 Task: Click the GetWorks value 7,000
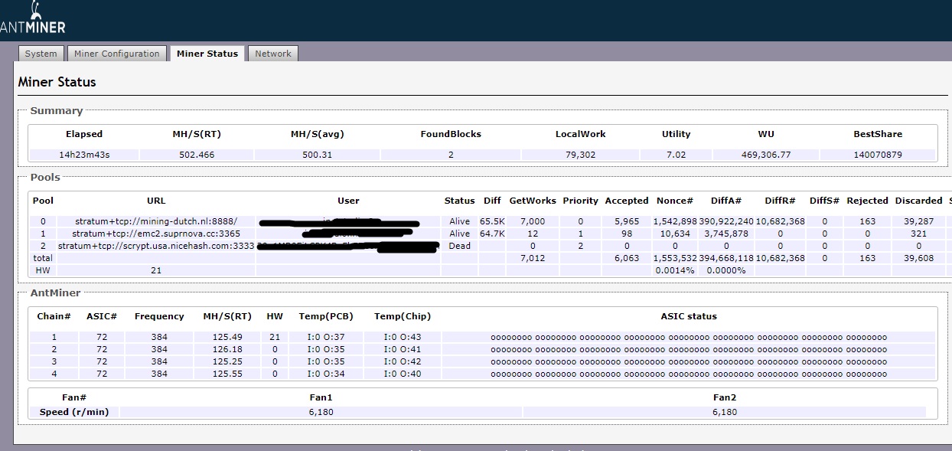pyautogui.click(x=533, y=221)
